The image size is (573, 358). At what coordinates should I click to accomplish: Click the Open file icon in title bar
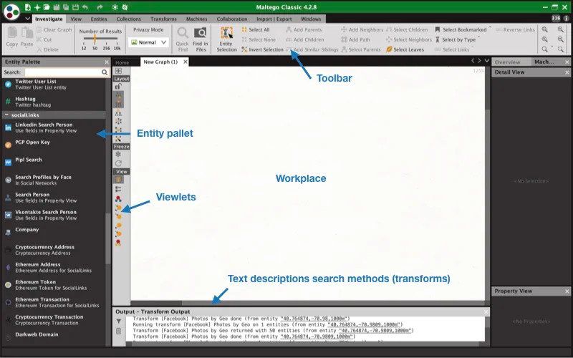[x=47, y=7]
